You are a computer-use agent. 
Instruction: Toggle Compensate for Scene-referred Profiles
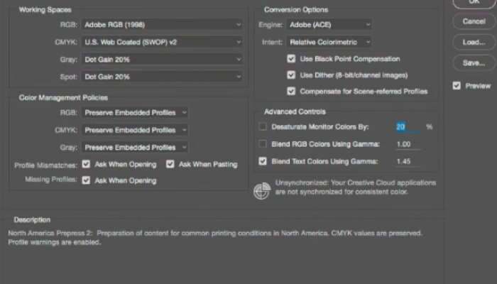pos(291,92)
